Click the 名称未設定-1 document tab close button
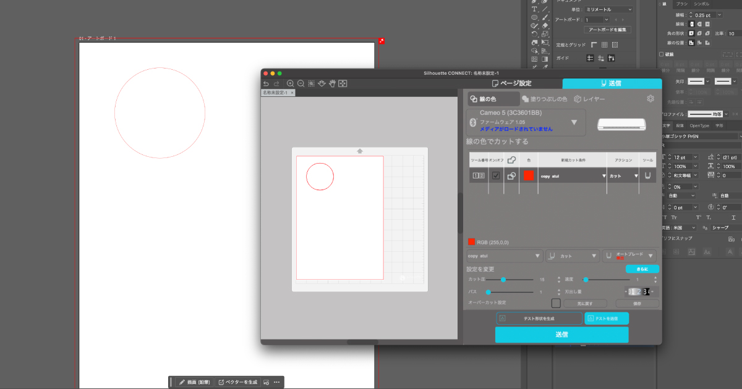The width and height of the screenshot is (742, 389). [x=293, y=93]
